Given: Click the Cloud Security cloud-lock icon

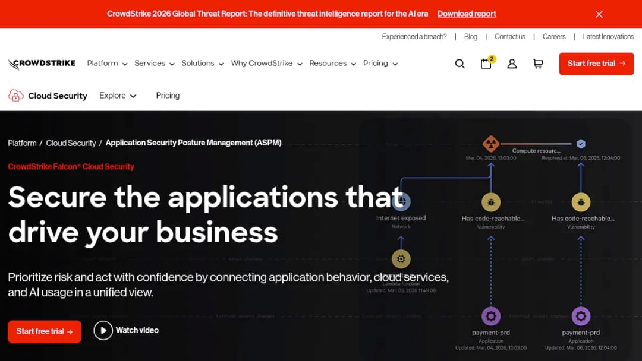Looking at the screenshot, I should point(15,96).
